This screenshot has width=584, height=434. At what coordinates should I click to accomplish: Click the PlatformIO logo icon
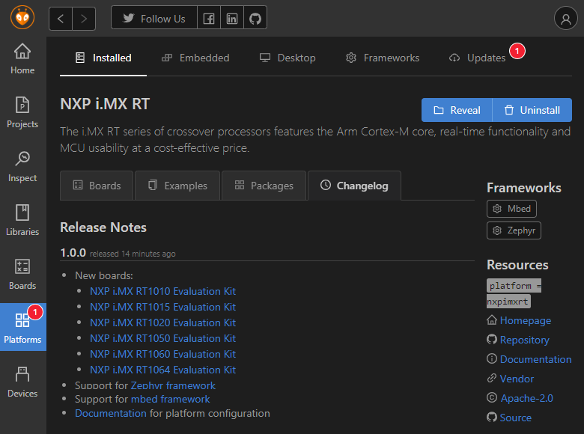pos(22,17)
